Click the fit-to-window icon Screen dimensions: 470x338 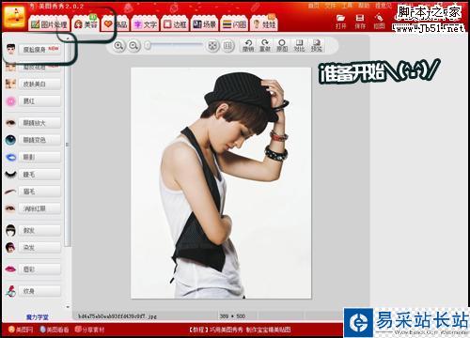pyautogui.click(x=212, y=46)
